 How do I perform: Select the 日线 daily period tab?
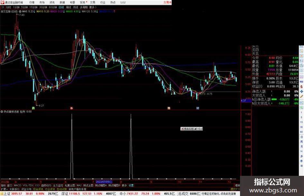[x=61, y=7]
